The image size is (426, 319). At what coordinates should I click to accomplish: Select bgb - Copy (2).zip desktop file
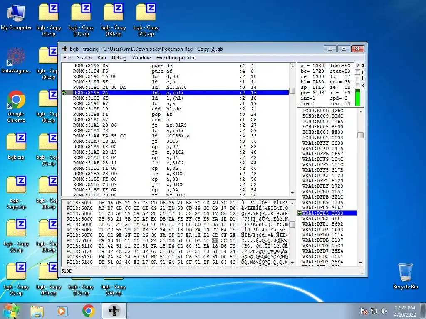(16, 236)
